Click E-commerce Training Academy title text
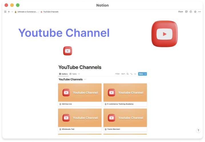205x142 pixels. point(120,104)
